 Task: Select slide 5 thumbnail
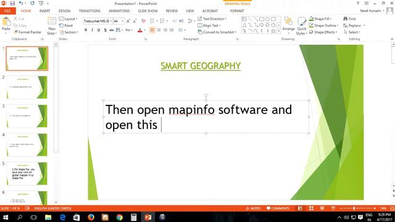[x=27, y=173]
